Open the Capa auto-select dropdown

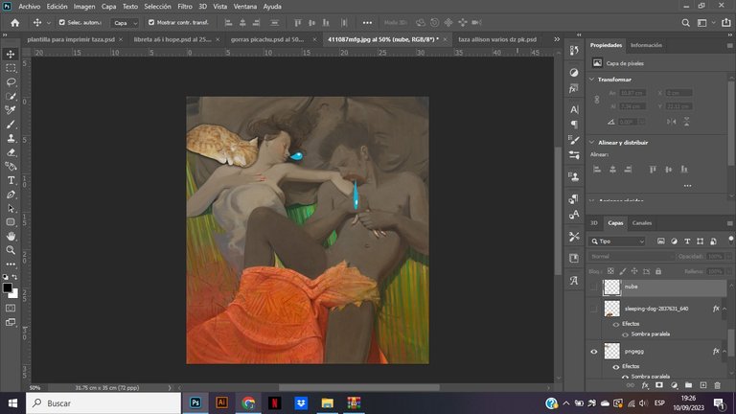point(125,23)
